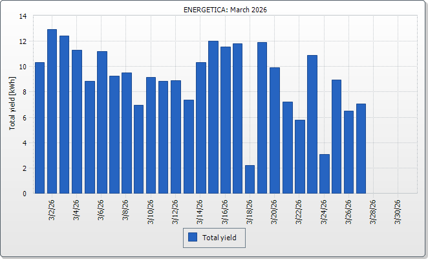Viewport: 428px width, 259px height.
Task: Select the tallest bar for 3/2/26
Action: (x=52, y=111)
